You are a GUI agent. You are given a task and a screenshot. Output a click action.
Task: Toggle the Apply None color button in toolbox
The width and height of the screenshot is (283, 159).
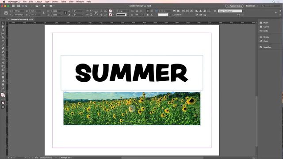click(3, 103)
